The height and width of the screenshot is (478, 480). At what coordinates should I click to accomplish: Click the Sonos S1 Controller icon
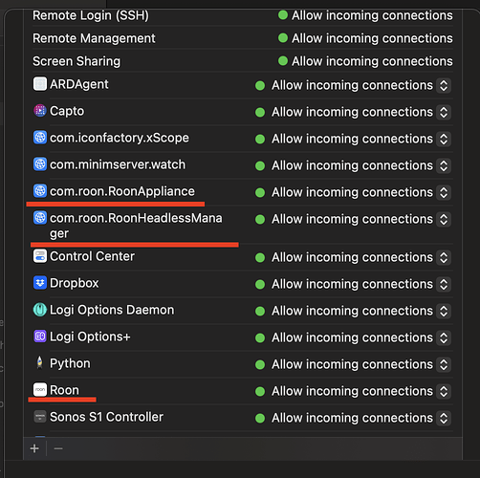tap(40, 417)
